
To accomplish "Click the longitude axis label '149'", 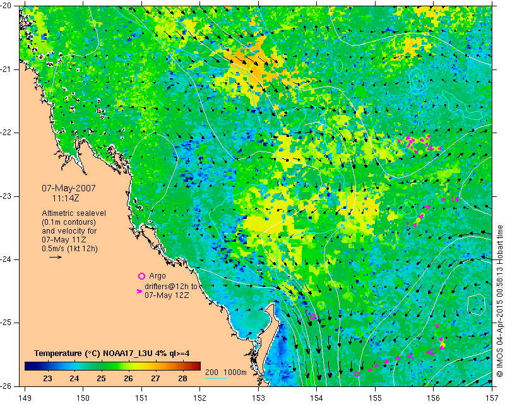I will coord(25,398).
